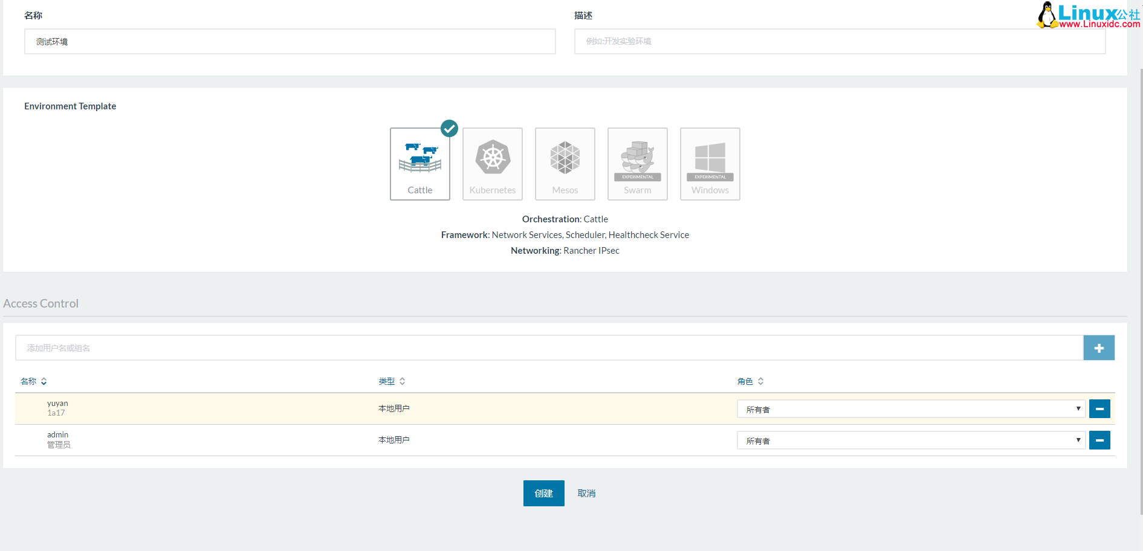The height and width of the screenshot is (551, 1143).
Task: Choose the Windows experimental template
Action: 710,164
